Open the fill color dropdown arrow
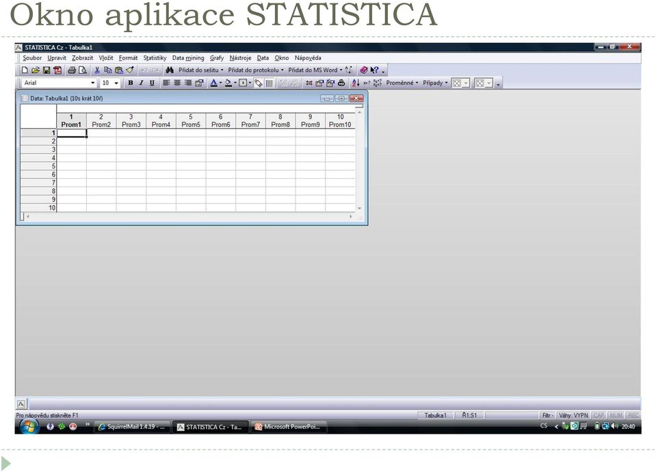This screenshot has height=472, width=656. click(235, 83)
